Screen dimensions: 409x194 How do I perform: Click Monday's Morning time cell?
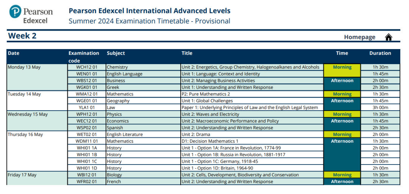(342, 71)
